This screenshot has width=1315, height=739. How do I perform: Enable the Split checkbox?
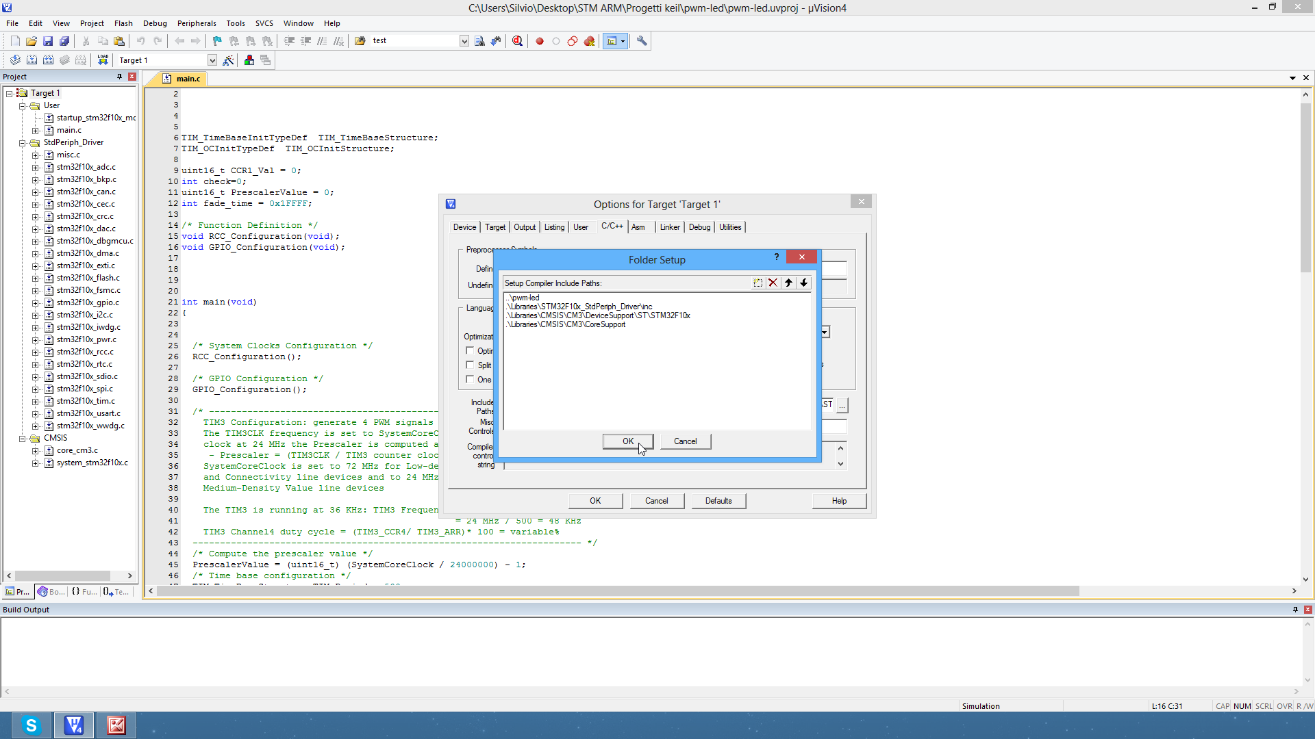[x=470, y=365]
